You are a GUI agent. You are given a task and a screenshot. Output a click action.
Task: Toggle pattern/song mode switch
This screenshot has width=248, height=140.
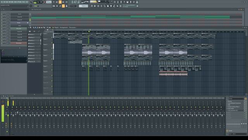click(x=35, y=2)
